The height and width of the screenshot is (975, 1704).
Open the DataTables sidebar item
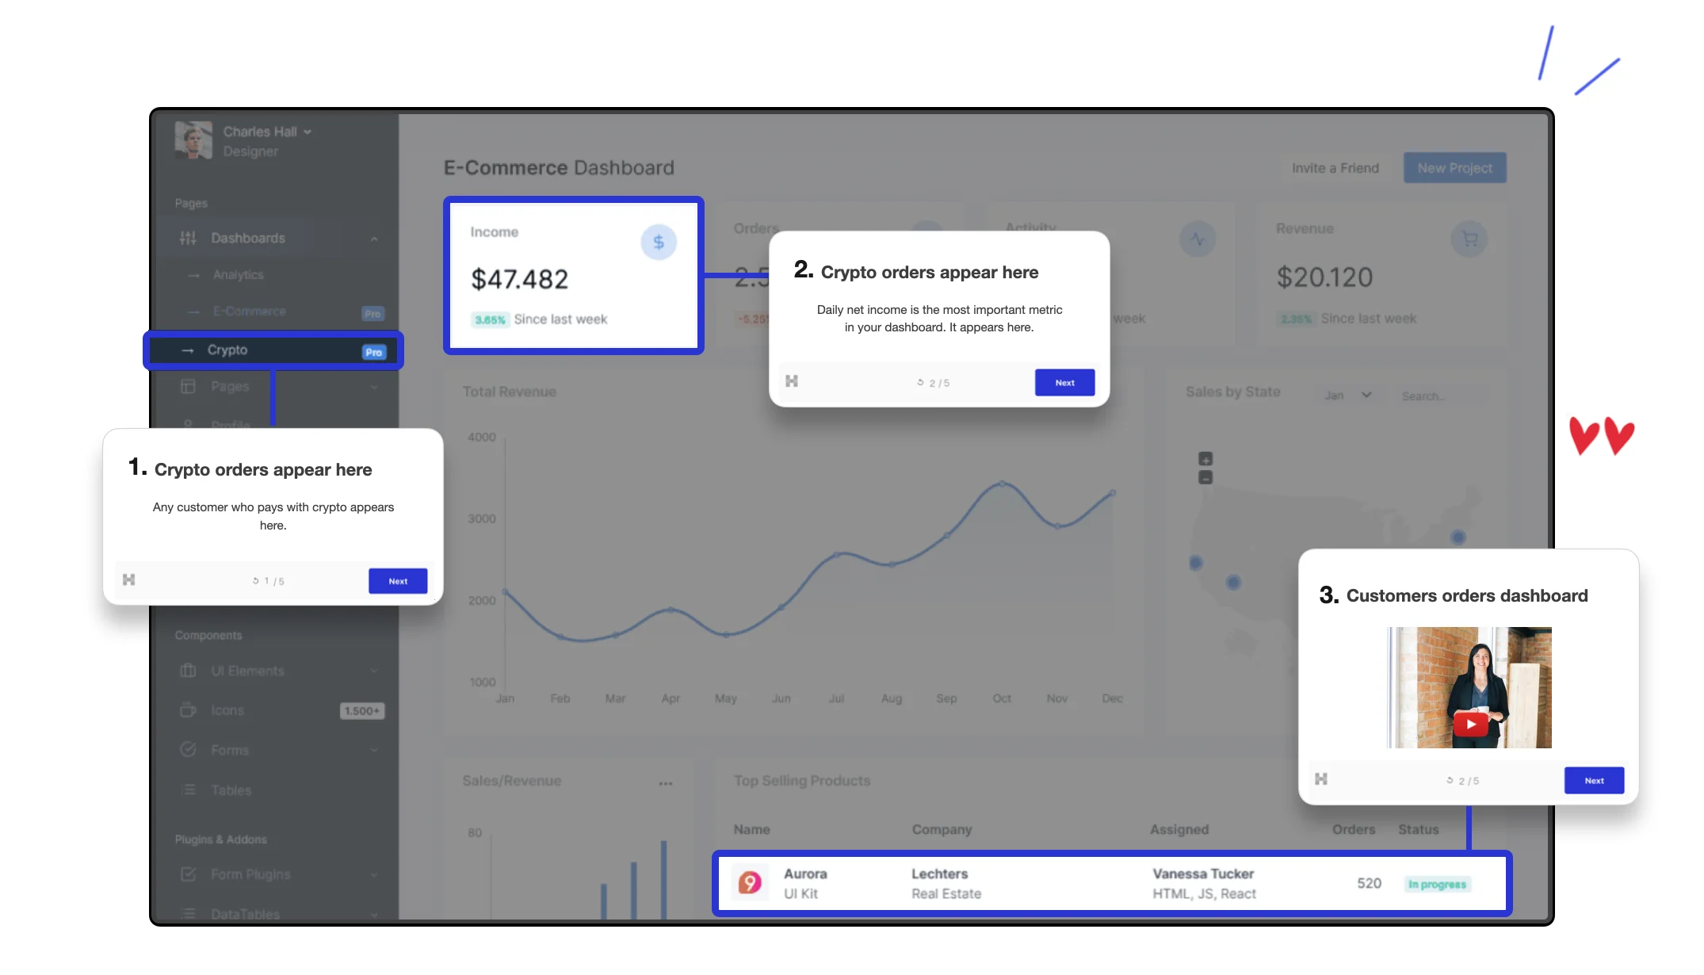tap(245, 914)
